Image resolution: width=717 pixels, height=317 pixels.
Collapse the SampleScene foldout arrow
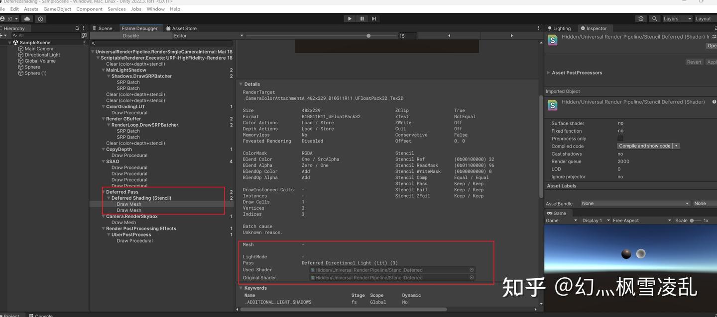pyautogui.click(x=9, y=42)
